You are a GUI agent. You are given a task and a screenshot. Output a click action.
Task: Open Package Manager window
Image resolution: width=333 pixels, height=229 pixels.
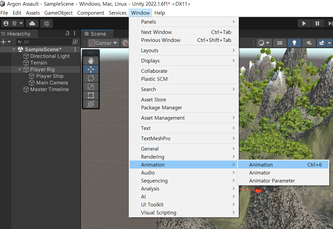pyautogui.click(x=184, y=108)
